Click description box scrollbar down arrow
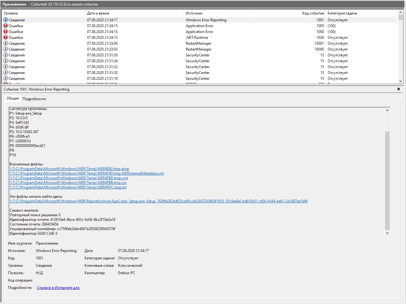This screenshot has height=304, width=406. tap(387, 233)
